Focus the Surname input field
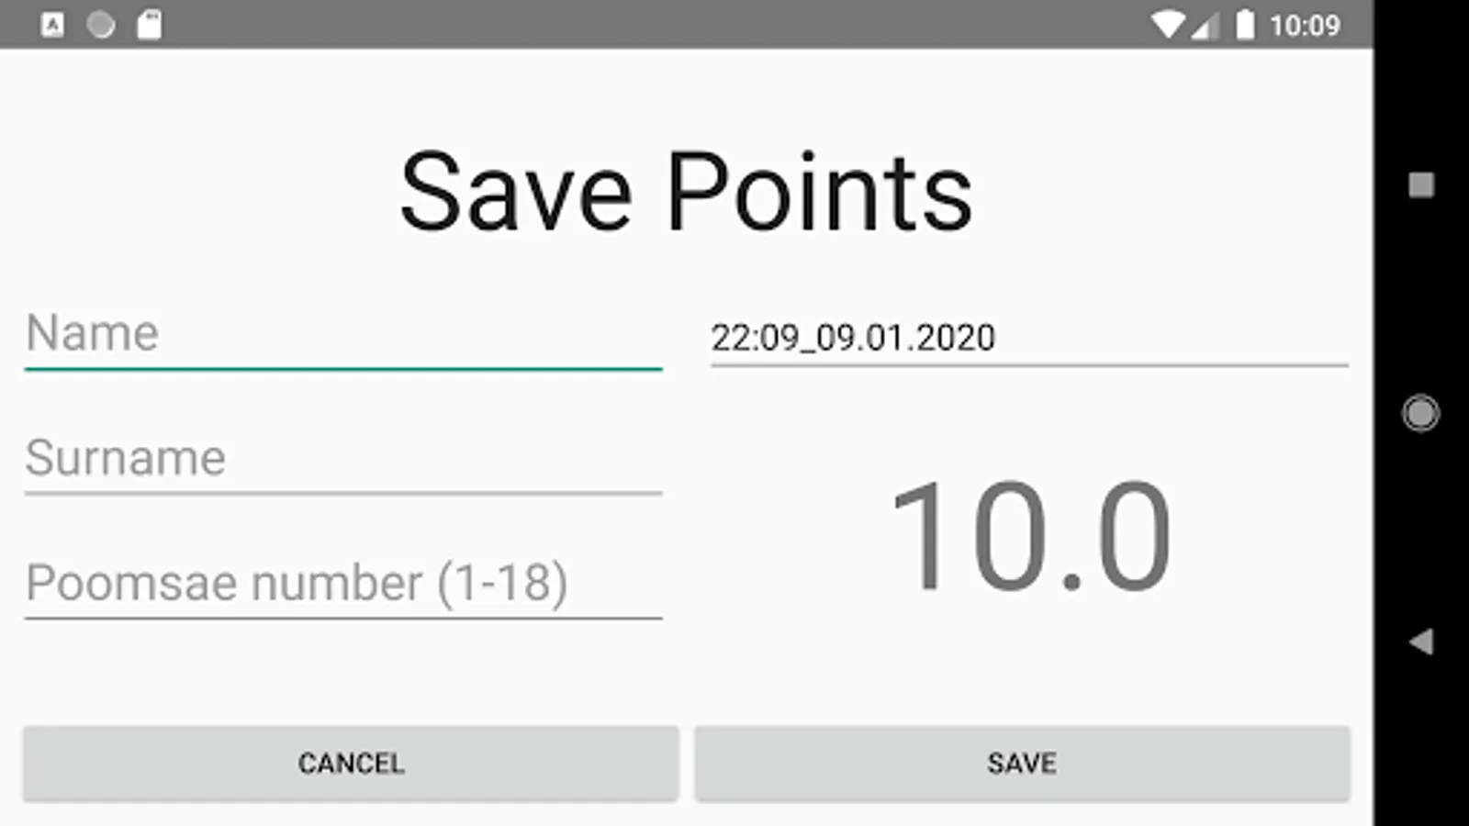This screenshot has width=1469, height=826. click(343, 459)
